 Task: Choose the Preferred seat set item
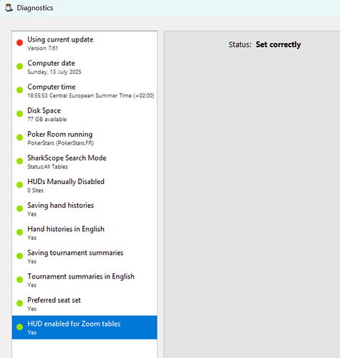(x=84, y=304)
